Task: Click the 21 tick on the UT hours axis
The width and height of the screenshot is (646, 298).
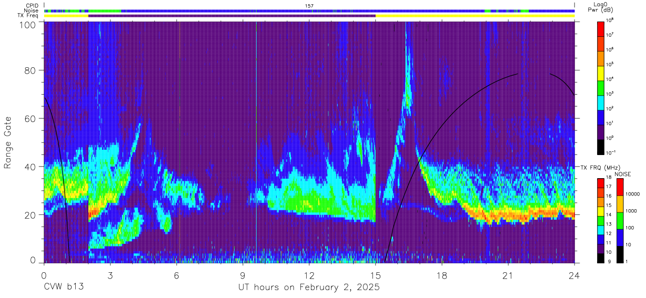Action: (x=508, y=274)
